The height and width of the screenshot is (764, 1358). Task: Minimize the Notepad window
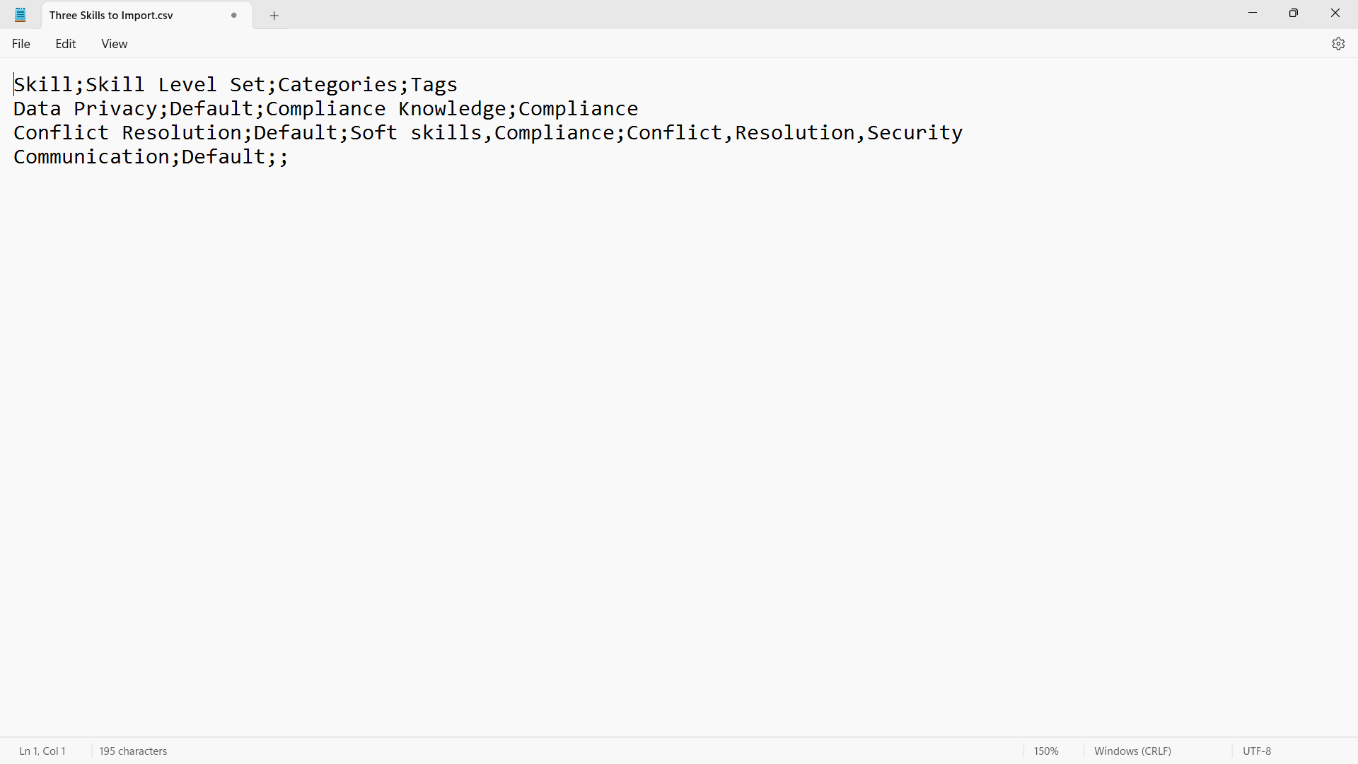click(x=1253, y=13)
